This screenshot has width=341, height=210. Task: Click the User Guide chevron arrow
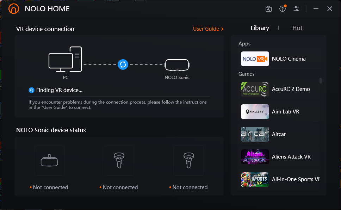222,29
